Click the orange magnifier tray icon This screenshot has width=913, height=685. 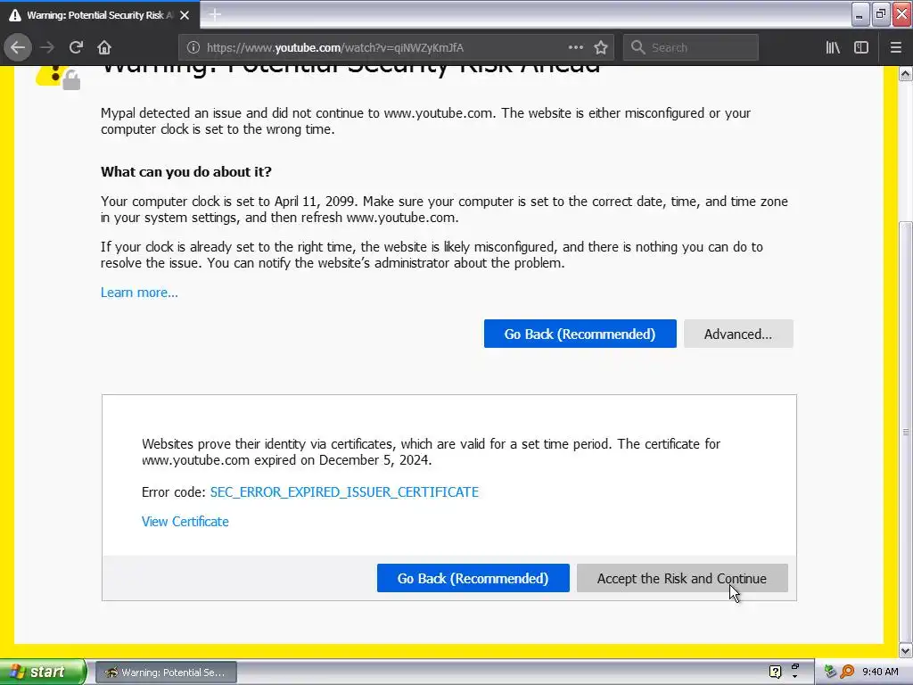[x=847, y=672]
